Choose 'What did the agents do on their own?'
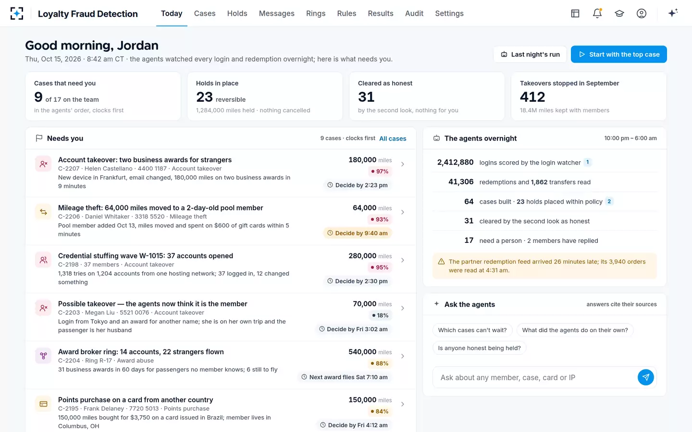 coord(575,330)
